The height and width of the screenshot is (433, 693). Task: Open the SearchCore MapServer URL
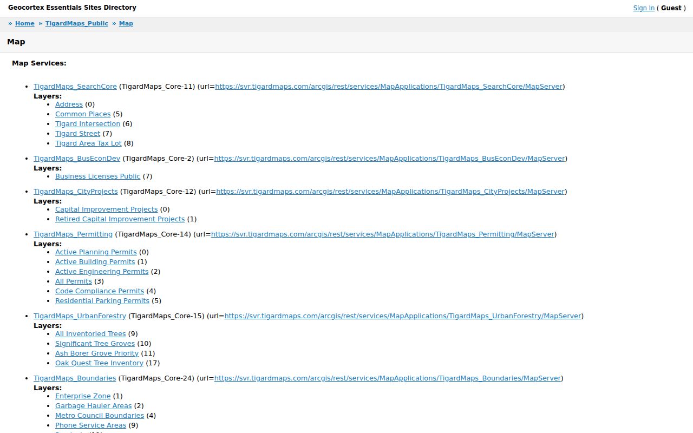click(x=389, y=87)
